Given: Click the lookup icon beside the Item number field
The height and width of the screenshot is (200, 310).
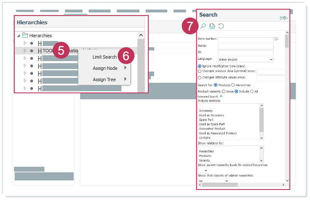Looking at the screenshot, I should [276, 39].
